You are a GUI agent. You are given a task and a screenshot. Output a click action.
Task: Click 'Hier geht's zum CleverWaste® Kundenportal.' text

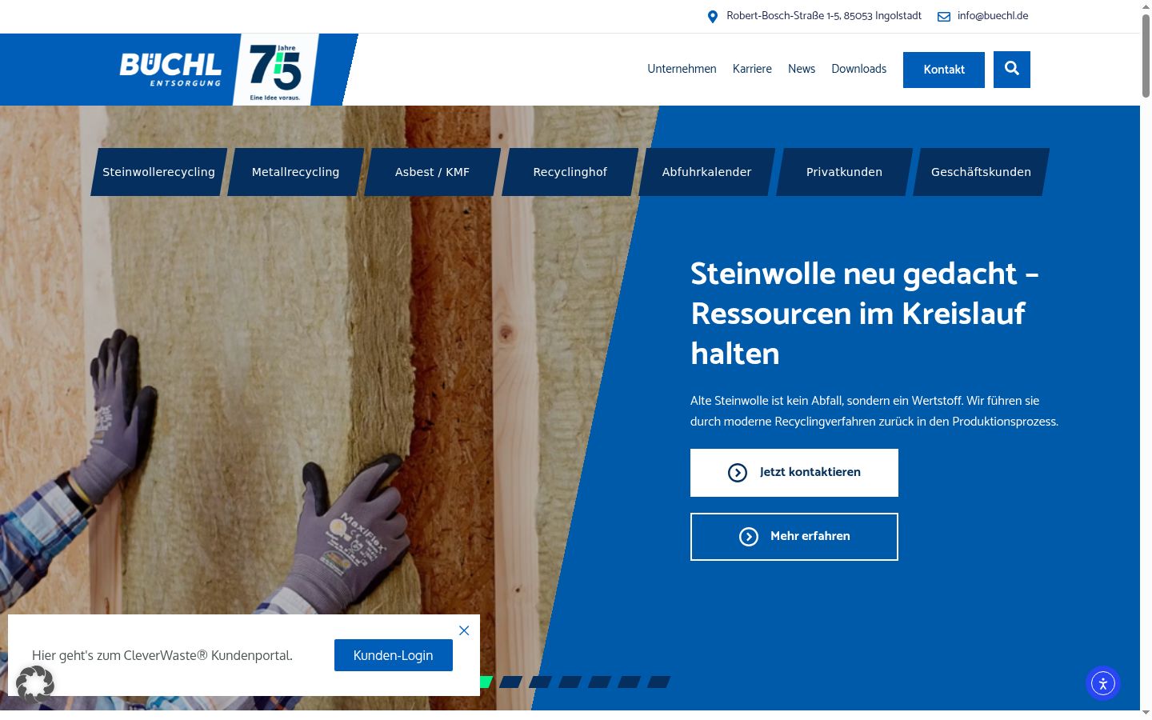click(162, 655)
